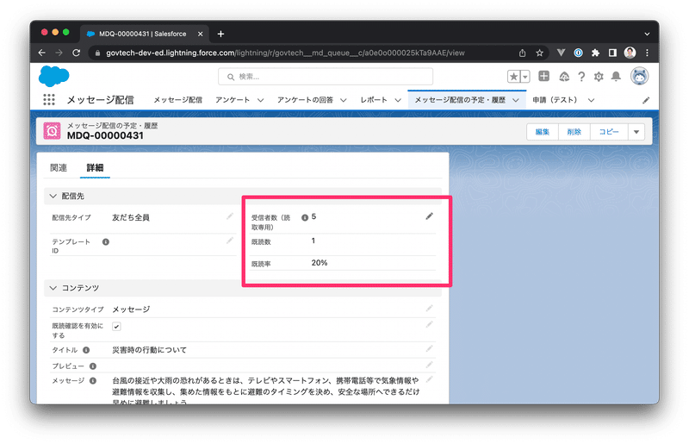Go to アンケート nav tab
The width and height of the screenshot is (689, 444).
(x=233, y=100)
